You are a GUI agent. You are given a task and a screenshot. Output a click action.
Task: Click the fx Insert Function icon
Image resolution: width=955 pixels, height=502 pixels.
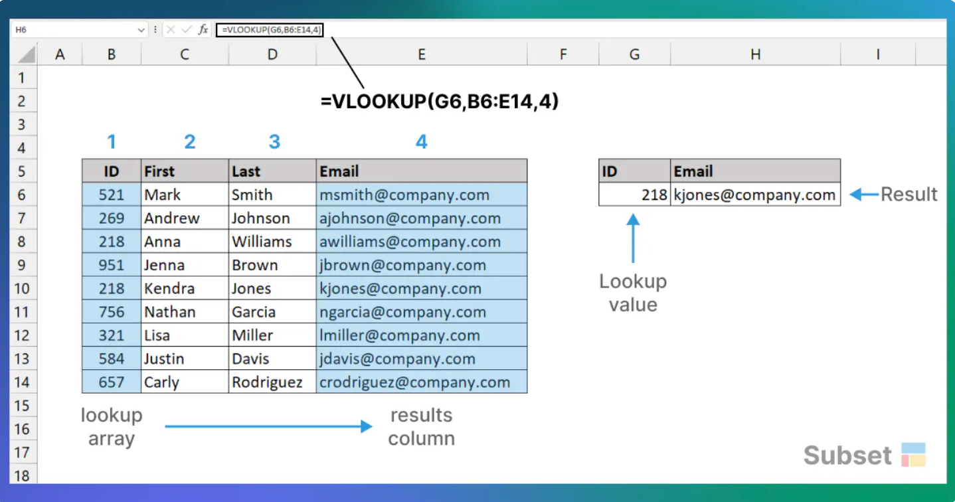click(203, 30)
